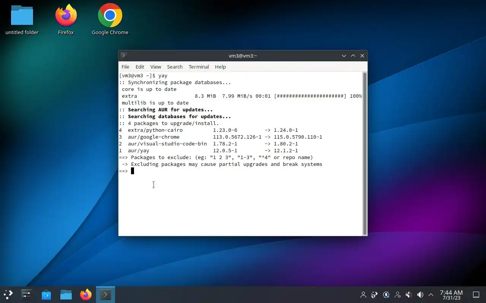This screenshot has height=303, width=486.
Task: Click 'Synchronizing package databases...' text
Action: (179, 83)
